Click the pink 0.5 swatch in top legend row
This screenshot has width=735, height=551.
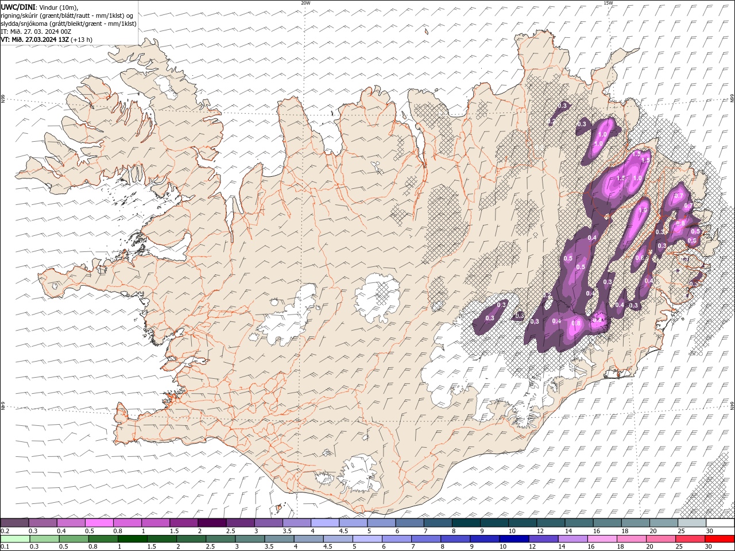[x=99, y=523]
